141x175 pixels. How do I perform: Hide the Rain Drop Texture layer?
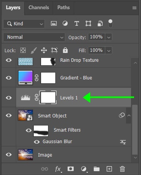point(9,60)
